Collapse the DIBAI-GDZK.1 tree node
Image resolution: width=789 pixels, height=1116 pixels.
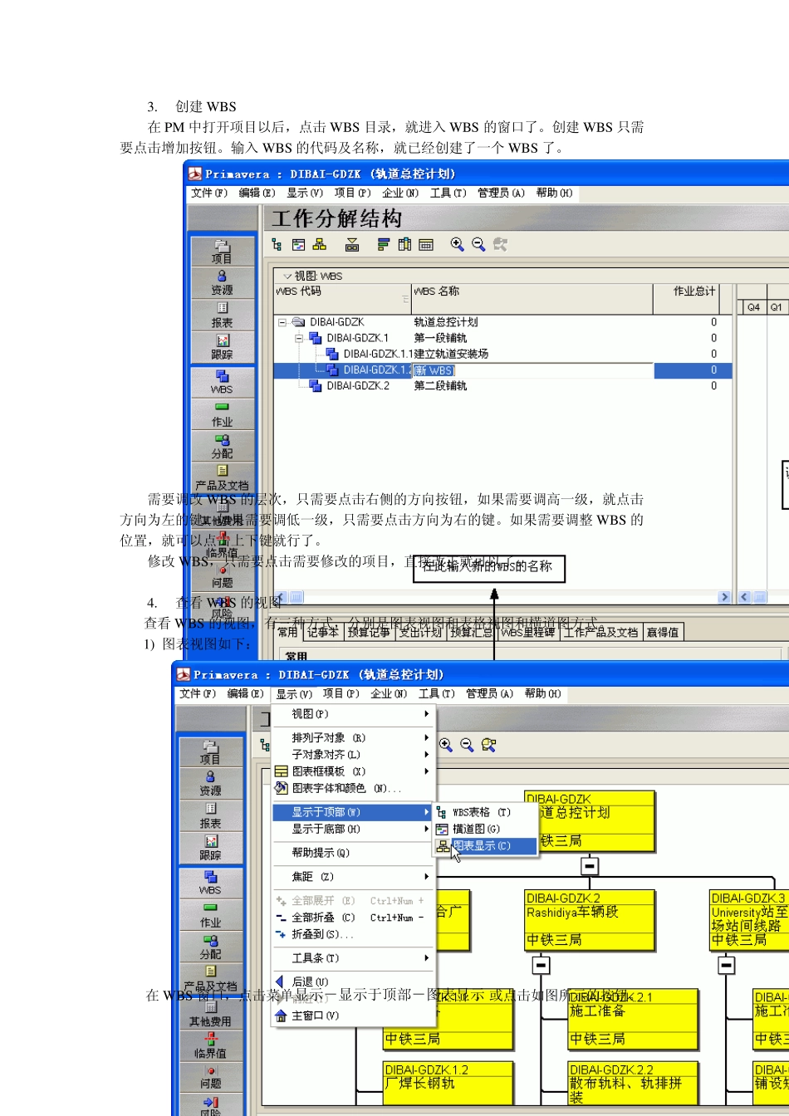299,338
